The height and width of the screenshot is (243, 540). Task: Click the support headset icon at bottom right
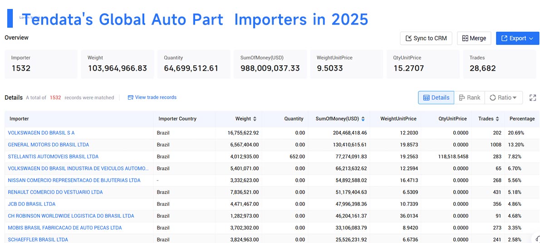tap(538, 239)
